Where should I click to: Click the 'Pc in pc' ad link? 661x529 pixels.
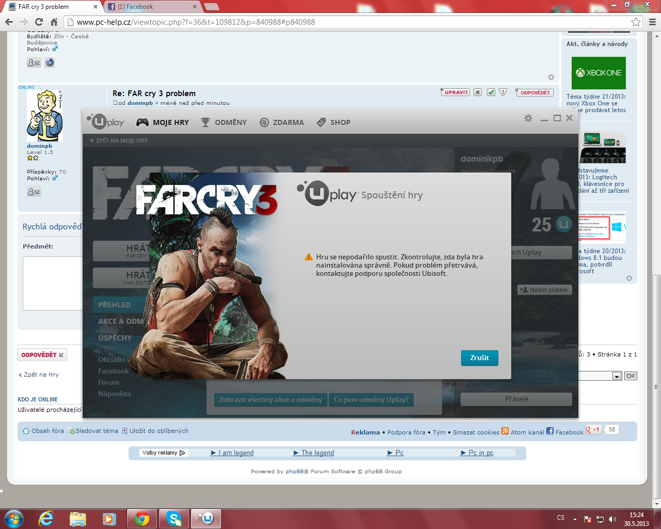click(477, 453)
